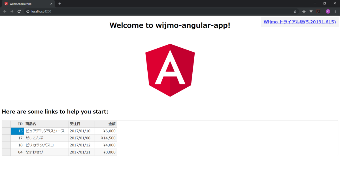View site information icon in address bar
This screenshot has height=184, width=340.
(28, 11)
